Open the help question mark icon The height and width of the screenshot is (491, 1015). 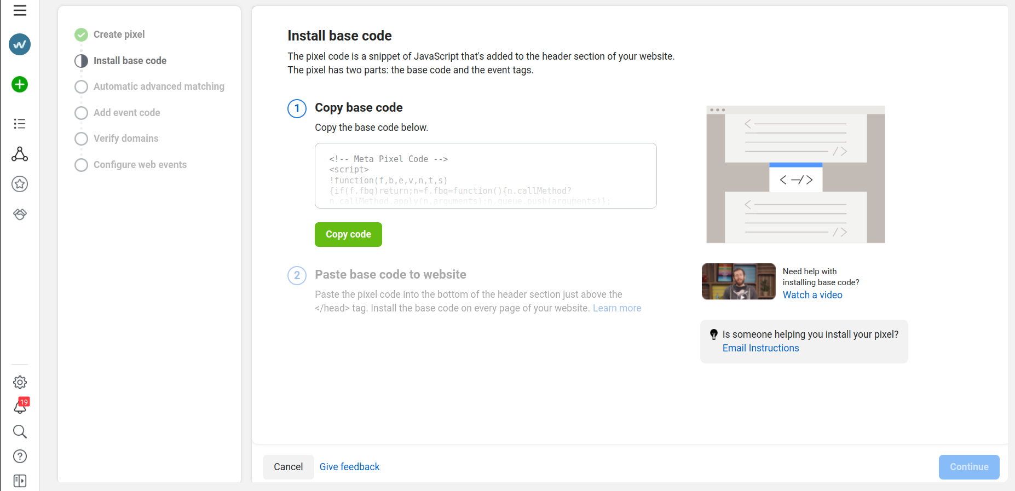20,457
